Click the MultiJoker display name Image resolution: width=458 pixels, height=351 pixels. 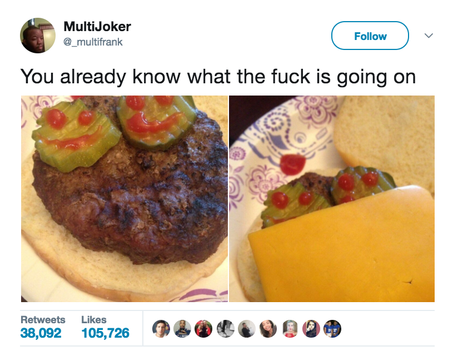pyautogui.click(x=97, y=27)
